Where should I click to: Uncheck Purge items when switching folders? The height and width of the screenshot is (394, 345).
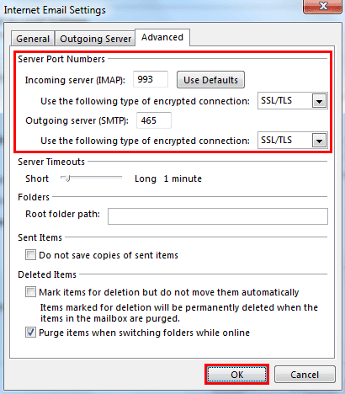click(30, 333)
